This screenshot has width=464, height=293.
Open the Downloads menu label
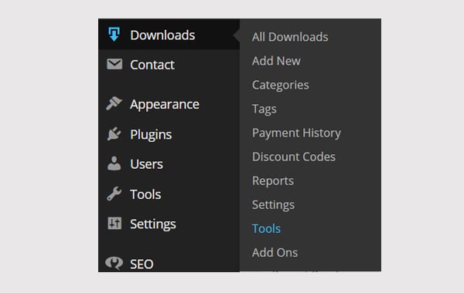(162, 35)
